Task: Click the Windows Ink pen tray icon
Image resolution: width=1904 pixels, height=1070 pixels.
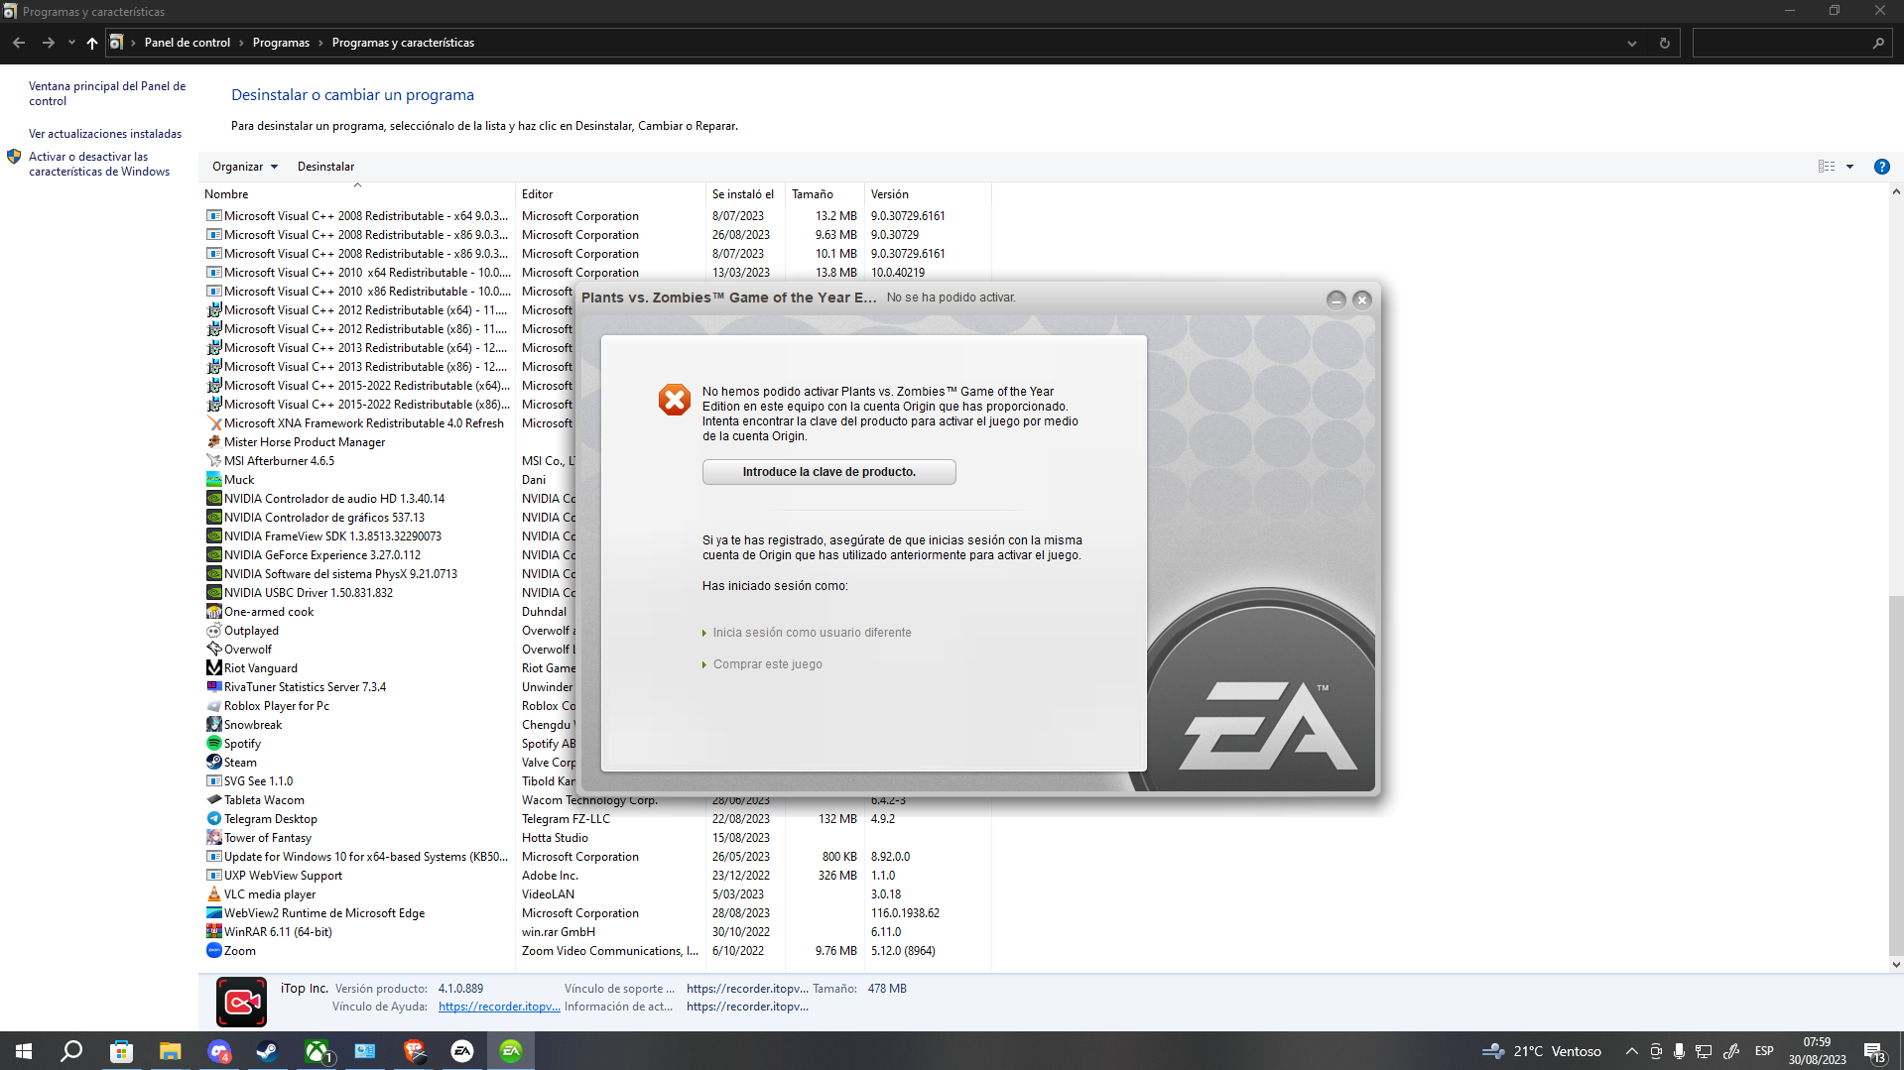Action: pyautogui.click(x=1731, y=1051)
